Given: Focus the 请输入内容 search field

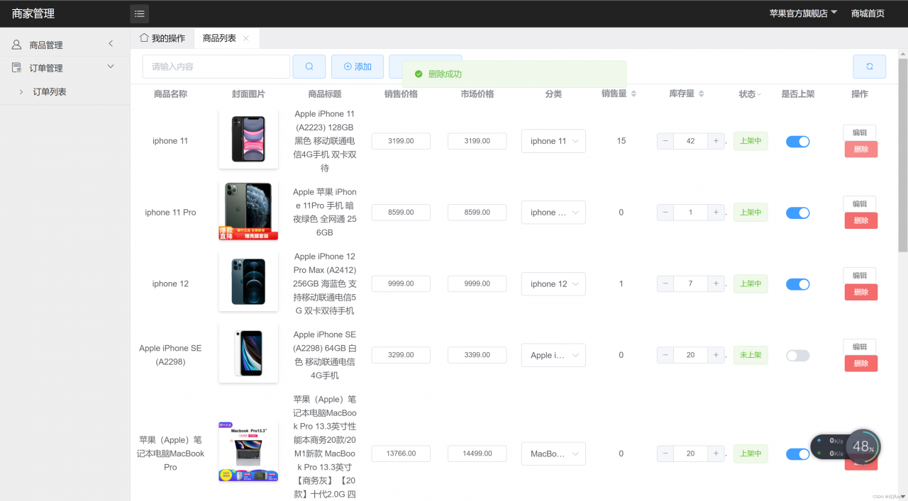Looking at the screenshot, I should pos(216,67).
